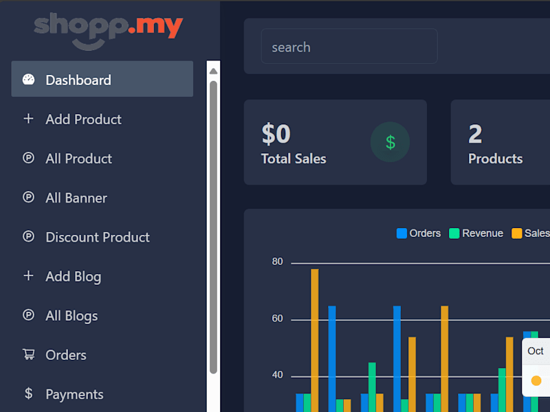Open the Payments section
The height and width of the screenshot is (412, 550).
tap(102, 393)
